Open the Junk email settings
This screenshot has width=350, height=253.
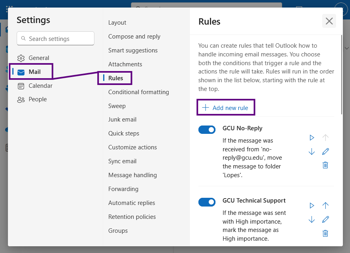[122, 120]
